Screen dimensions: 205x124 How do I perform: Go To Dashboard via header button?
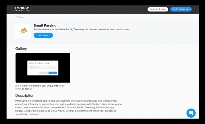point(181,9)
